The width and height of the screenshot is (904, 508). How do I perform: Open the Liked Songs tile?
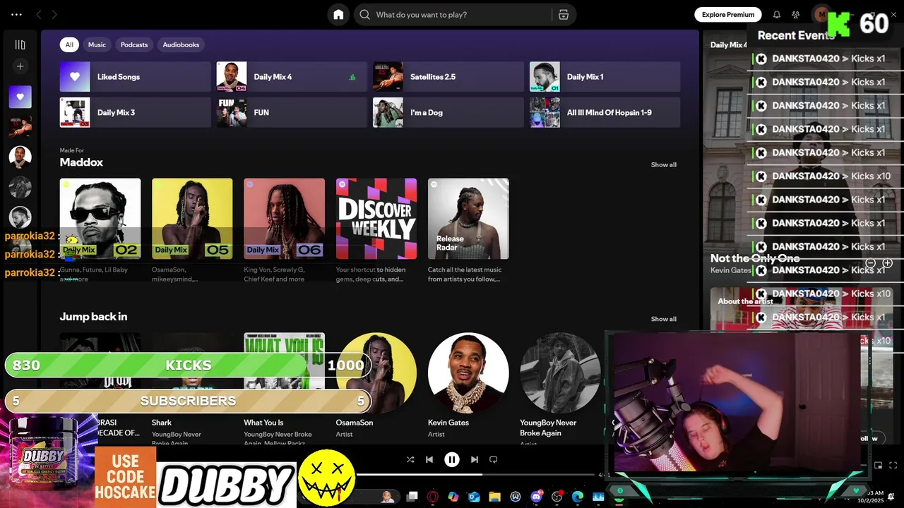(135, 77)
